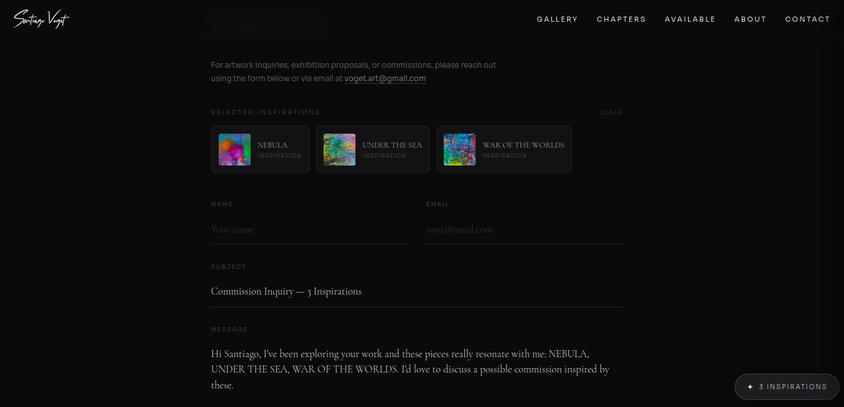Click into the Subject field
844x407 pixels.
tap(417, 292)
